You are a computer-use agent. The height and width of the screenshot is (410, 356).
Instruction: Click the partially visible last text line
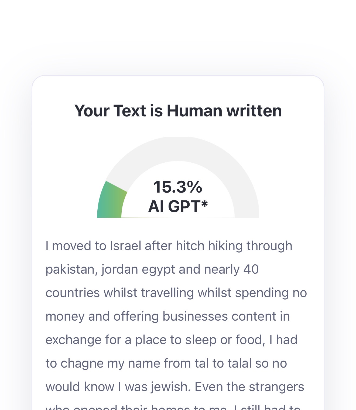click(x=173, y=407)
